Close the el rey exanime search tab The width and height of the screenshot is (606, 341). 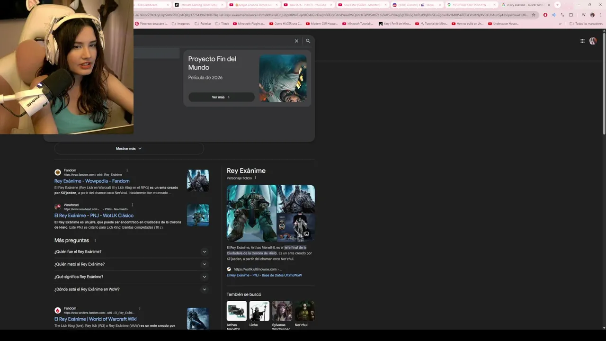coord(549,5)
